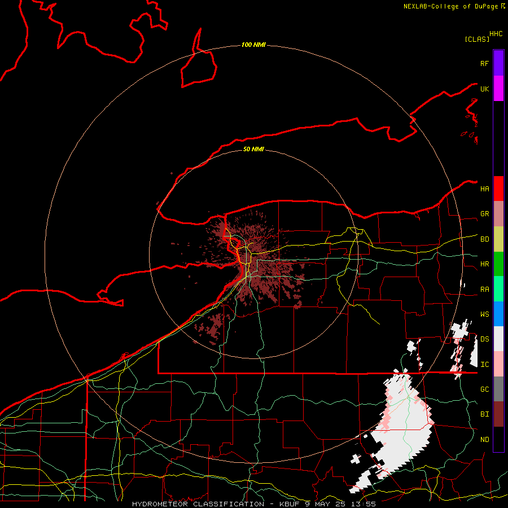Viewport: 508px width, 508px height.
Task: Click the GR legend label
Action: (x=484, y=214)
